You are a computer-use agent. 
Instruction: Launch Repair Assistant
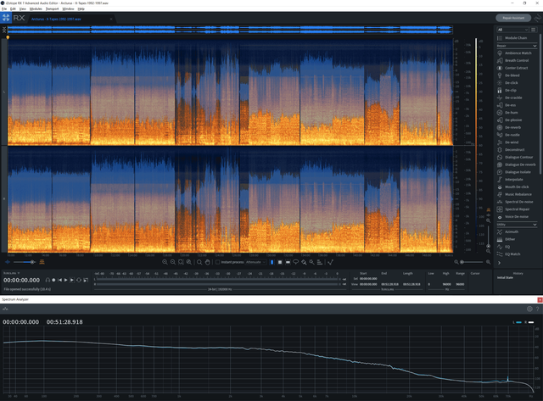point(513,18)
